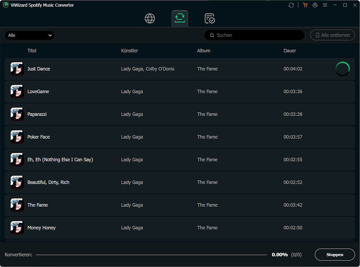Click Money Honey album thumbnail
Viewport: 360px width, 267px height.
[x=17, y=228]
